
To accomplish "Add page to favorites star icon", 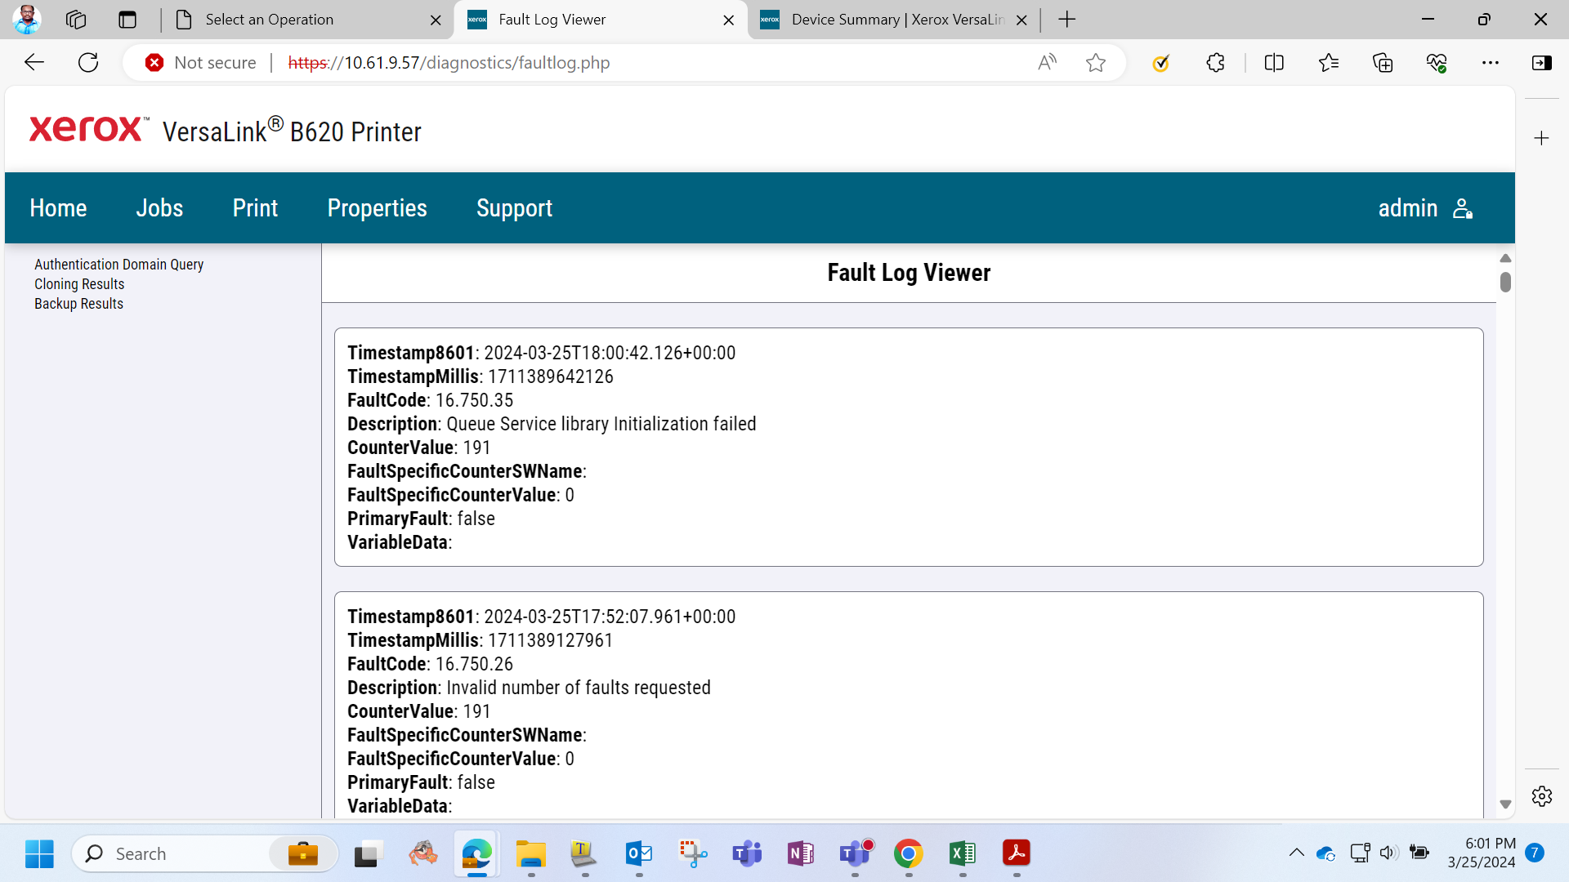I will click(1096, 62).
